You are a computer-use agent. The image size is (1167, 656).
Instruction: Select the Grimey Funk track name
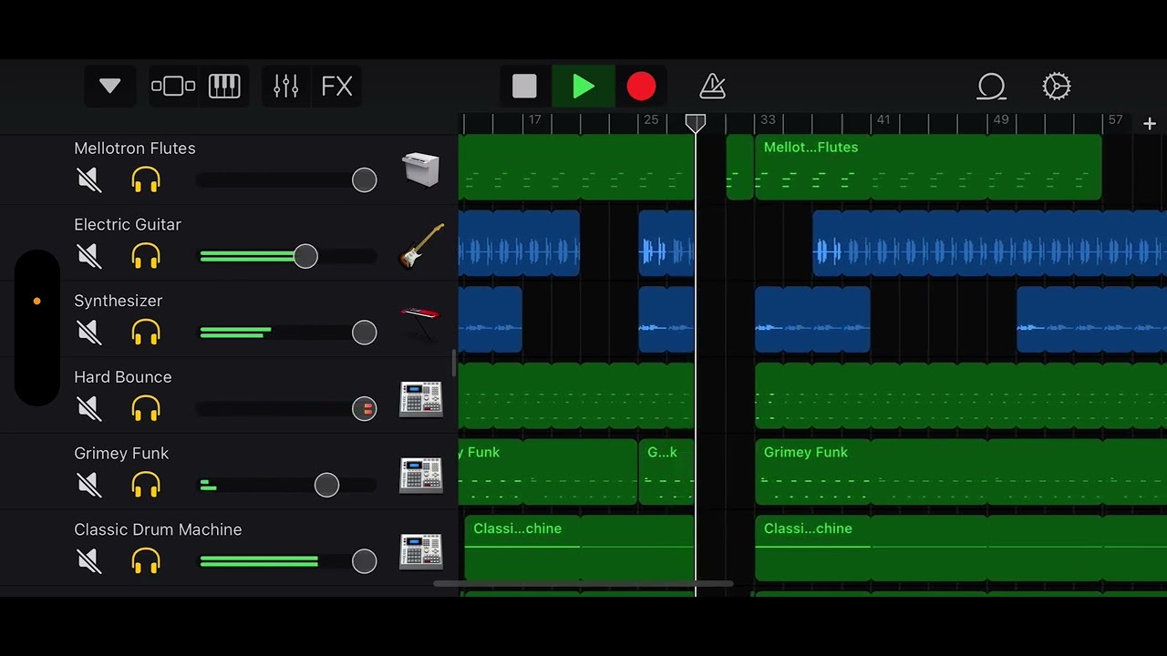tap(121, 454)
